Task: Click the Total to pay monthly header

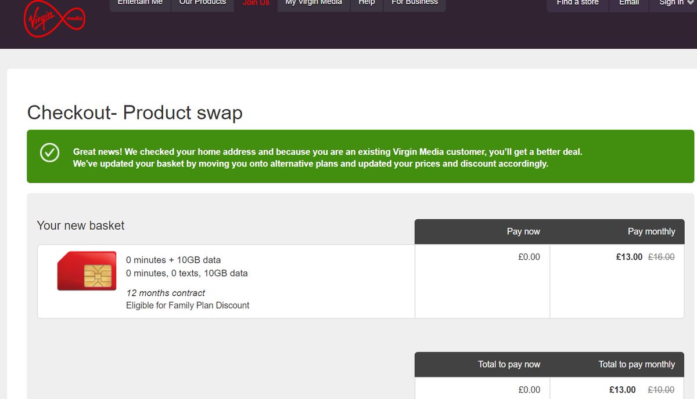Action: pos(637,364)
